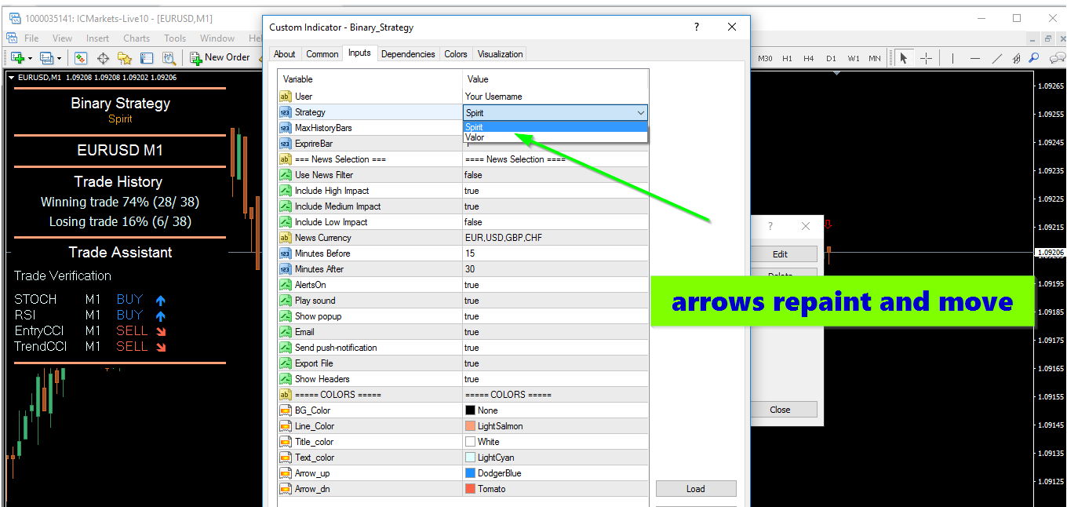Collapse the Strategy combo box arrow
This screenshot has height=507, width=1067.
pos(640,113)
